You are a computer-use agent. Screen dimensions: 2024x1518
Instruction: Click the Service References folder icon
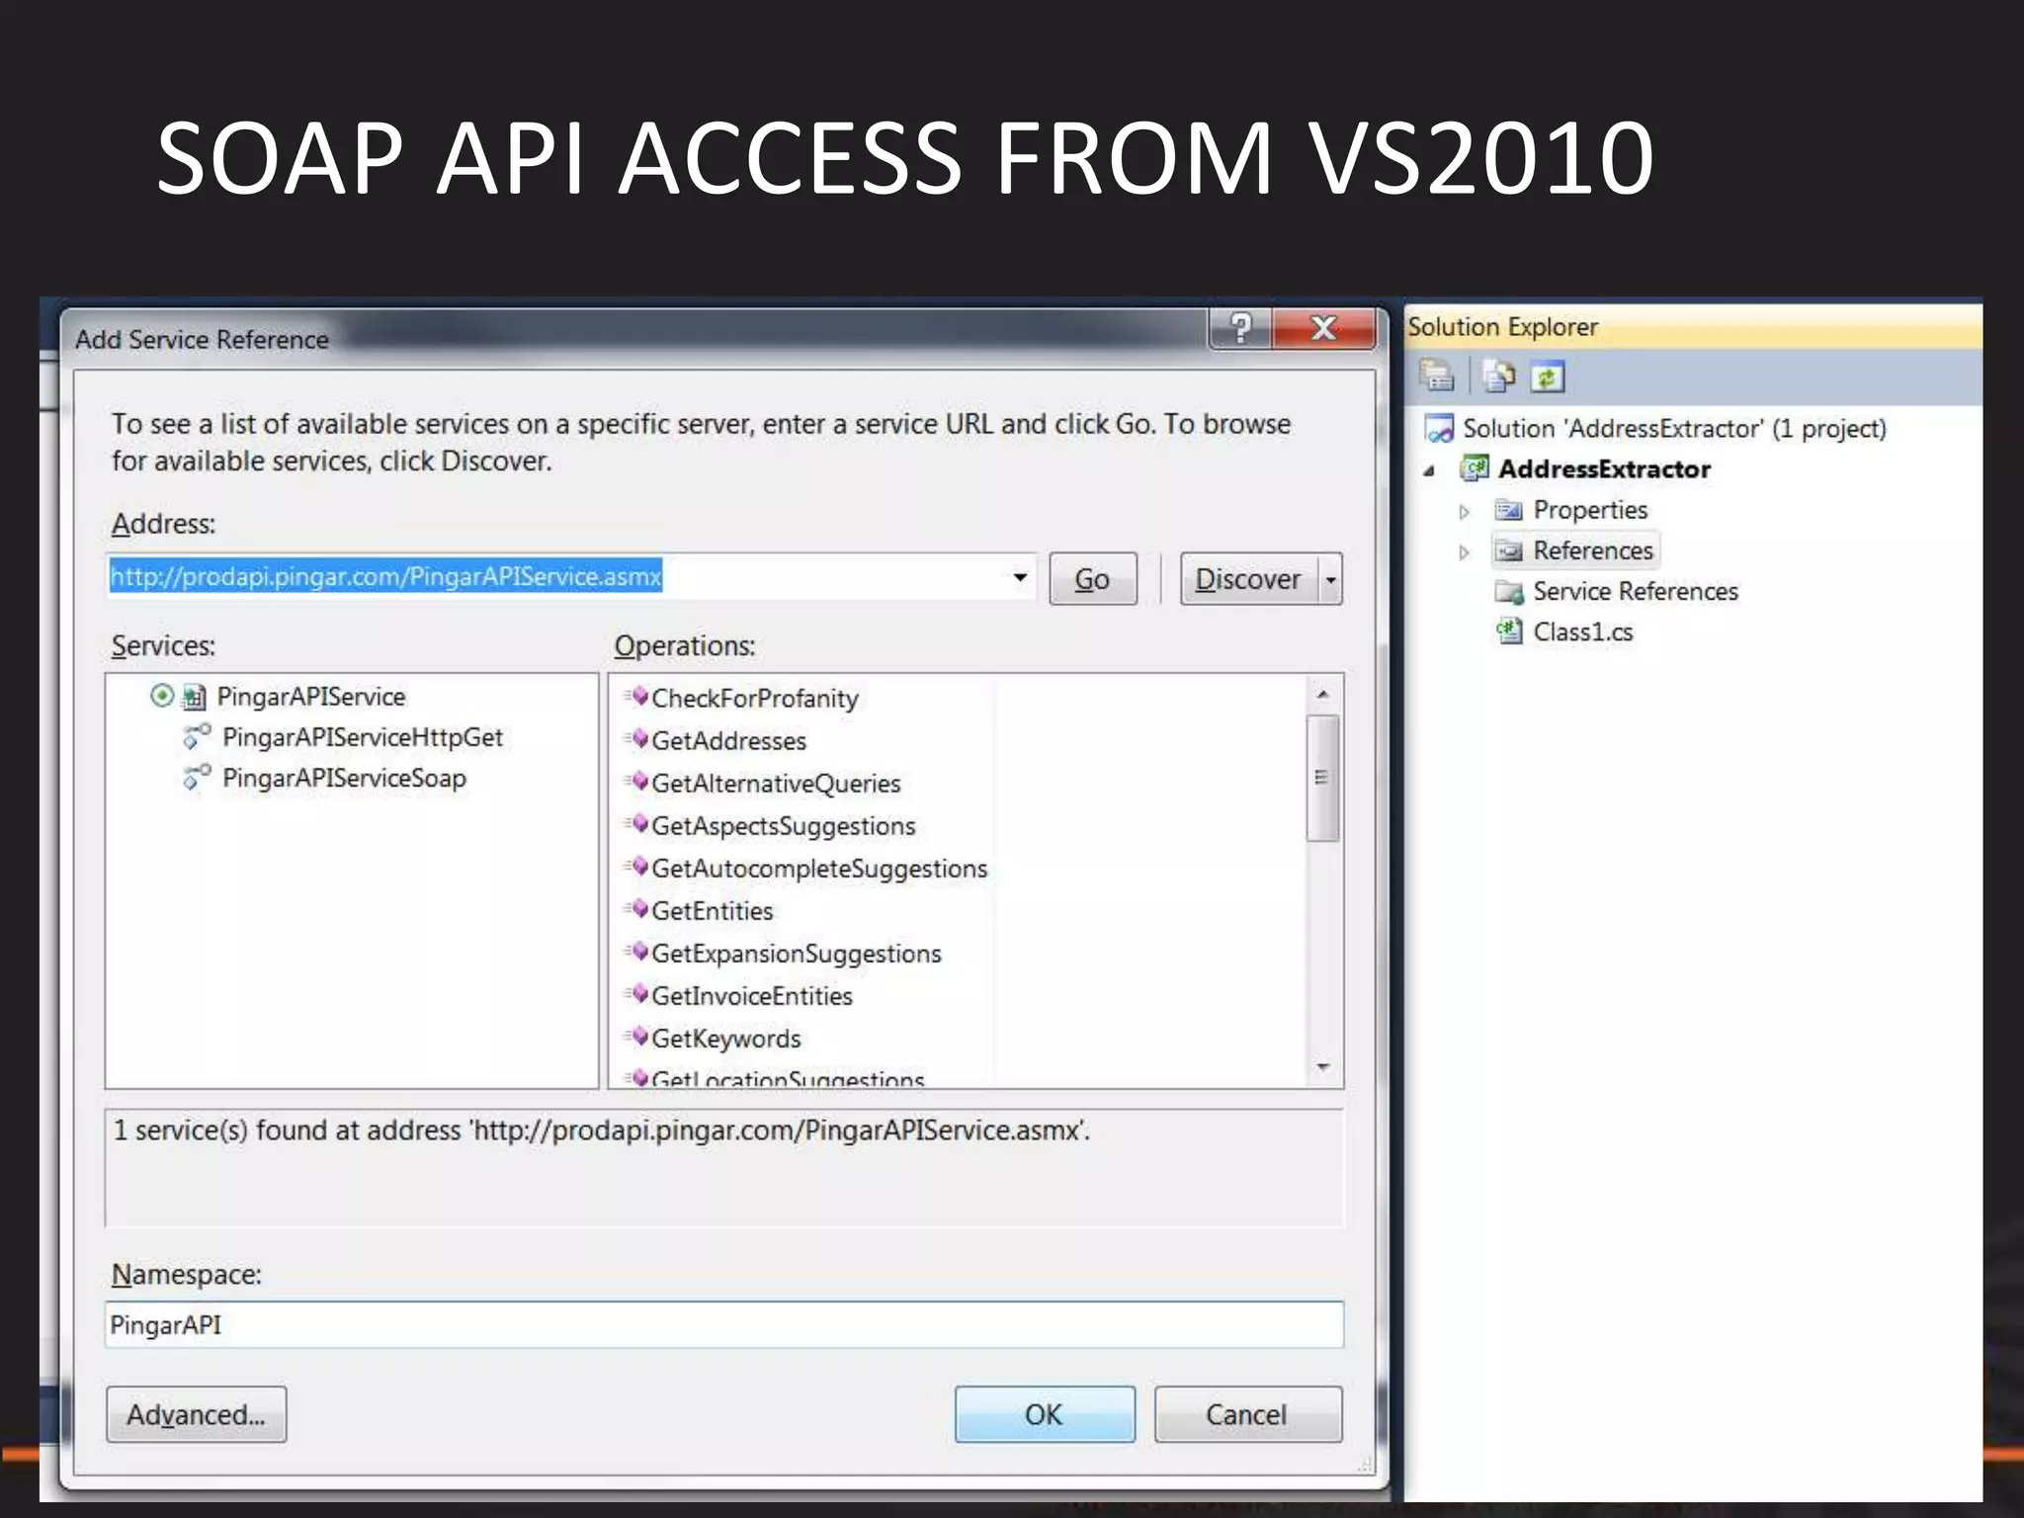(1509, 592)
